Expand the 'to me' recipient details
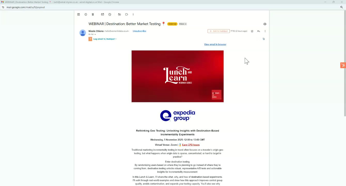 (95, 34)
